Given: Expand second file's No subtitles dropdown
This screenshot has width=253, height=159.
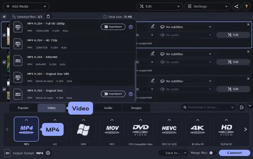Looking at the screenshot, I should pos(186,54).
